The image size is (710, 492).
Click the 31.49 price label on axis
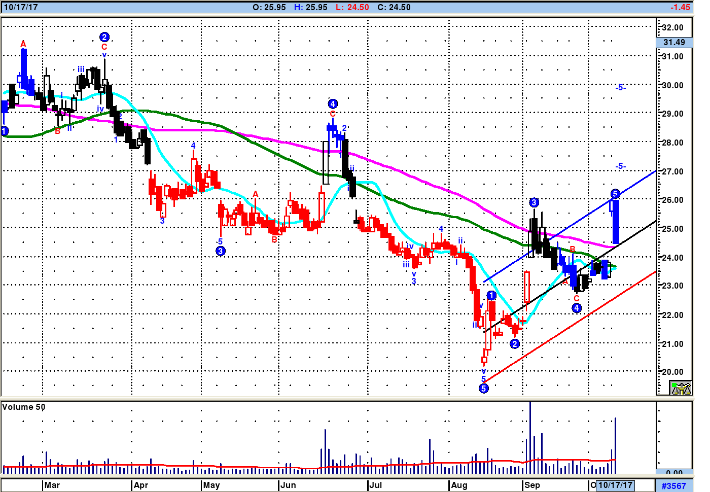point(674,43)
